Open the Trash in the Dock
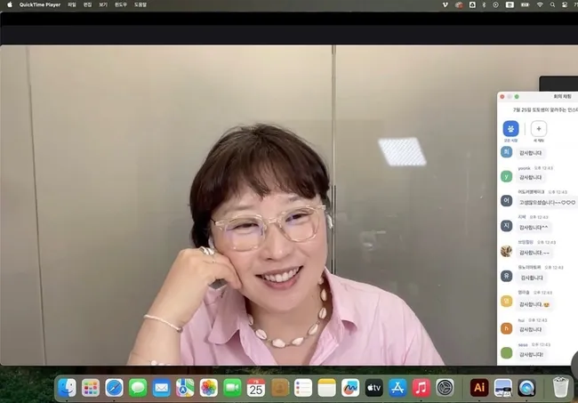The height and width of the screenshot is (403, 578). (560, 388)
